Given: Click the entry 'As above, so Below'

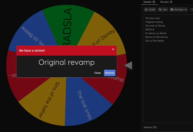Looking at the screenshot, I should [156, 33].
